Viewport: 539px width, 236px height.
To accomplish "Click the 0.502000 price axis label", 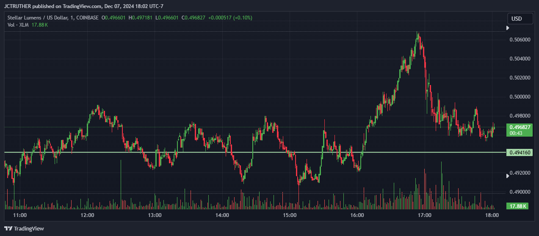I will pyautogui.click(x=520, y=78).
